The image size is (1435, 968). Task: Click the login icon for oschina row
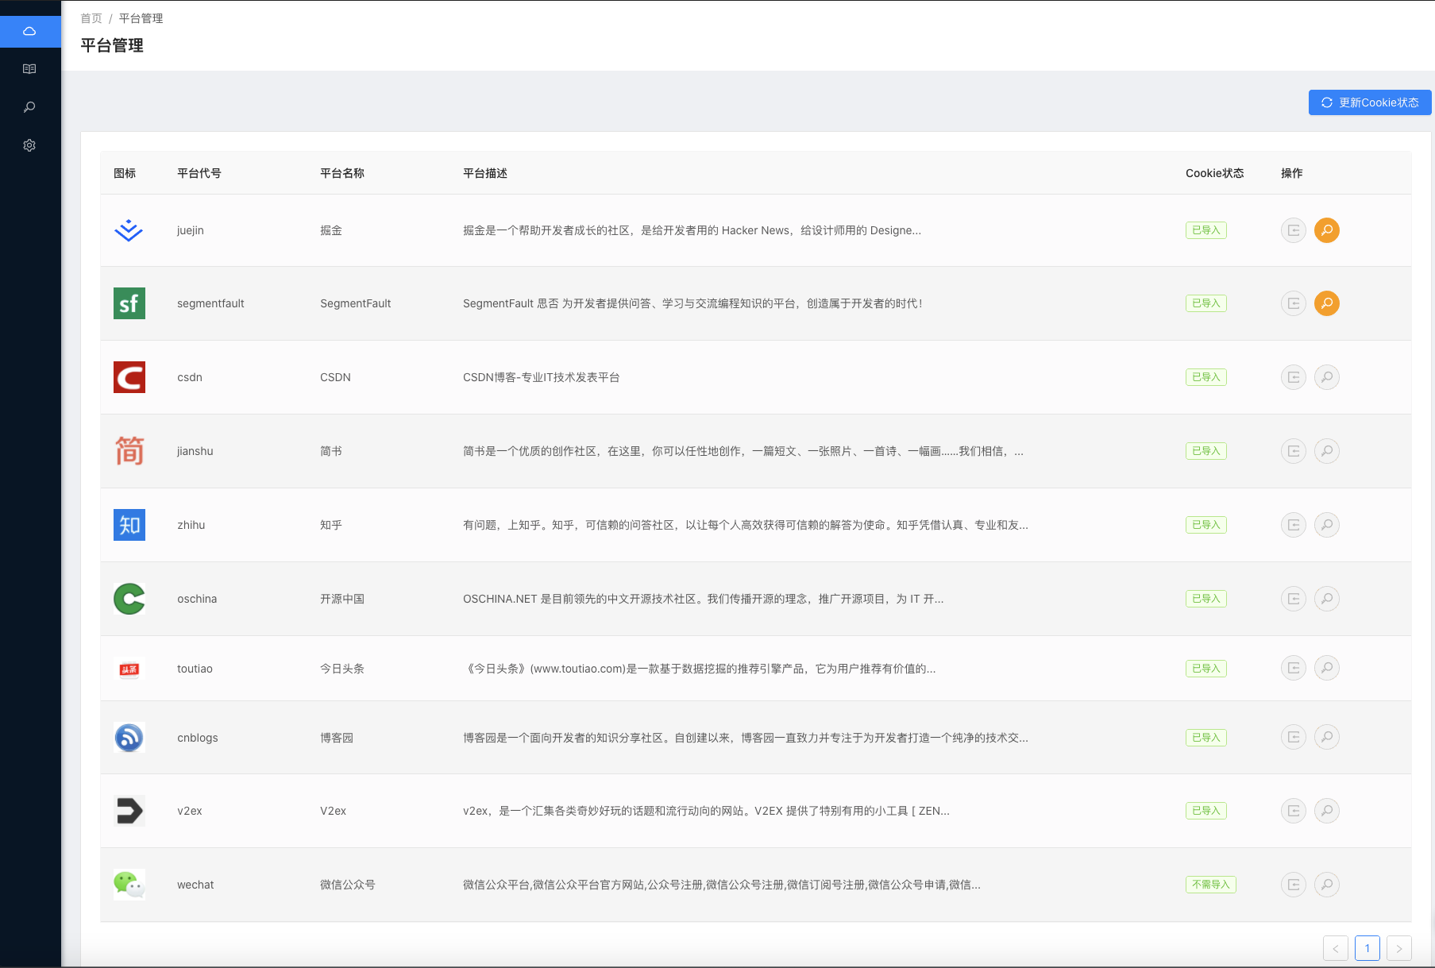coord(1294,599)
